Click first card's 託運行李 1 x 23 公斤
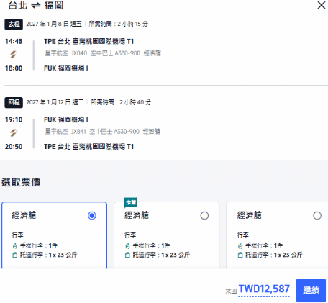328x303 pixels. pos(48,255)
